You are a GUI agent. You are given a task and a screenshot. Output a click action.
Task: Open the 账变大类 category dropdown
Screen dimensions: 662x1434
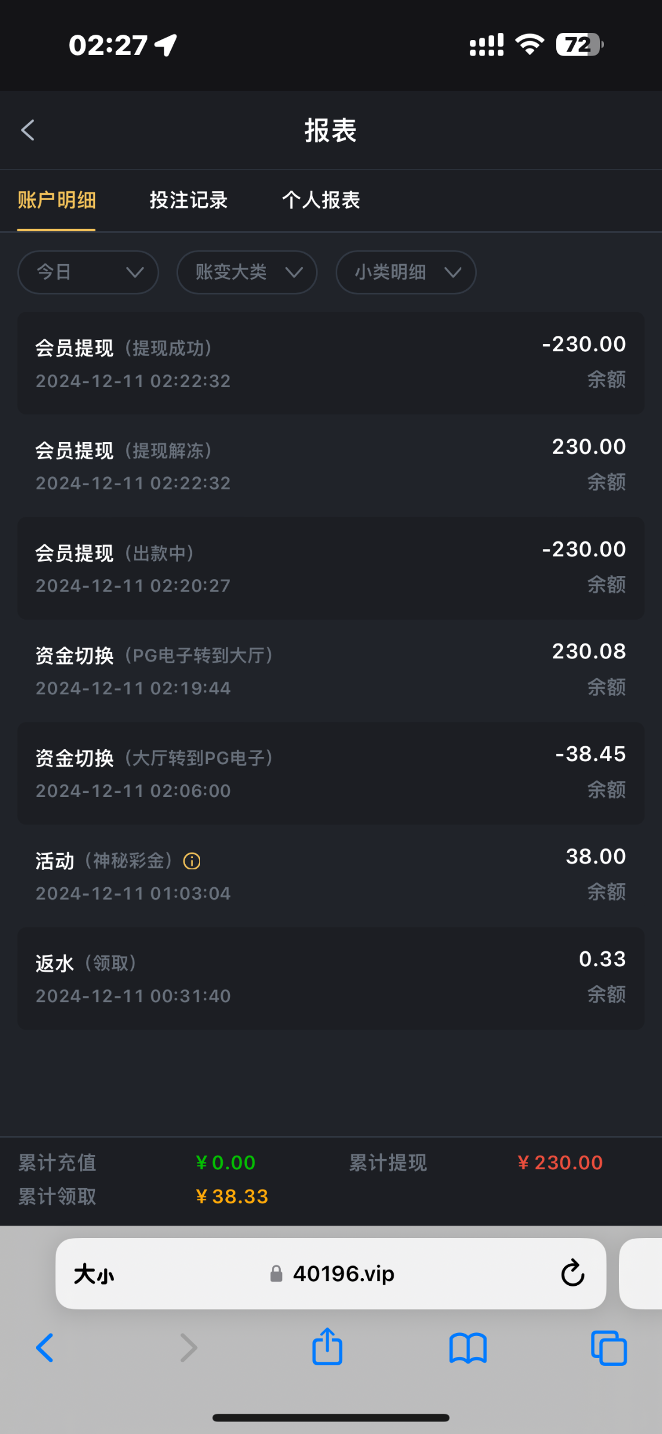click(x=247, y=272)
